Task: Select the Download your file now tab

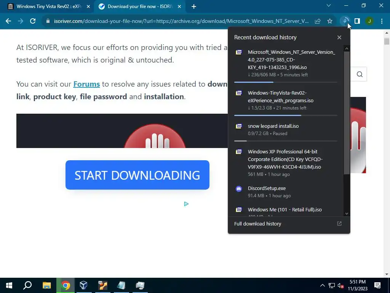Action: [x=139, y=6]
